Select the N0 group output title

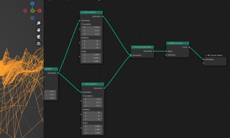215,56
